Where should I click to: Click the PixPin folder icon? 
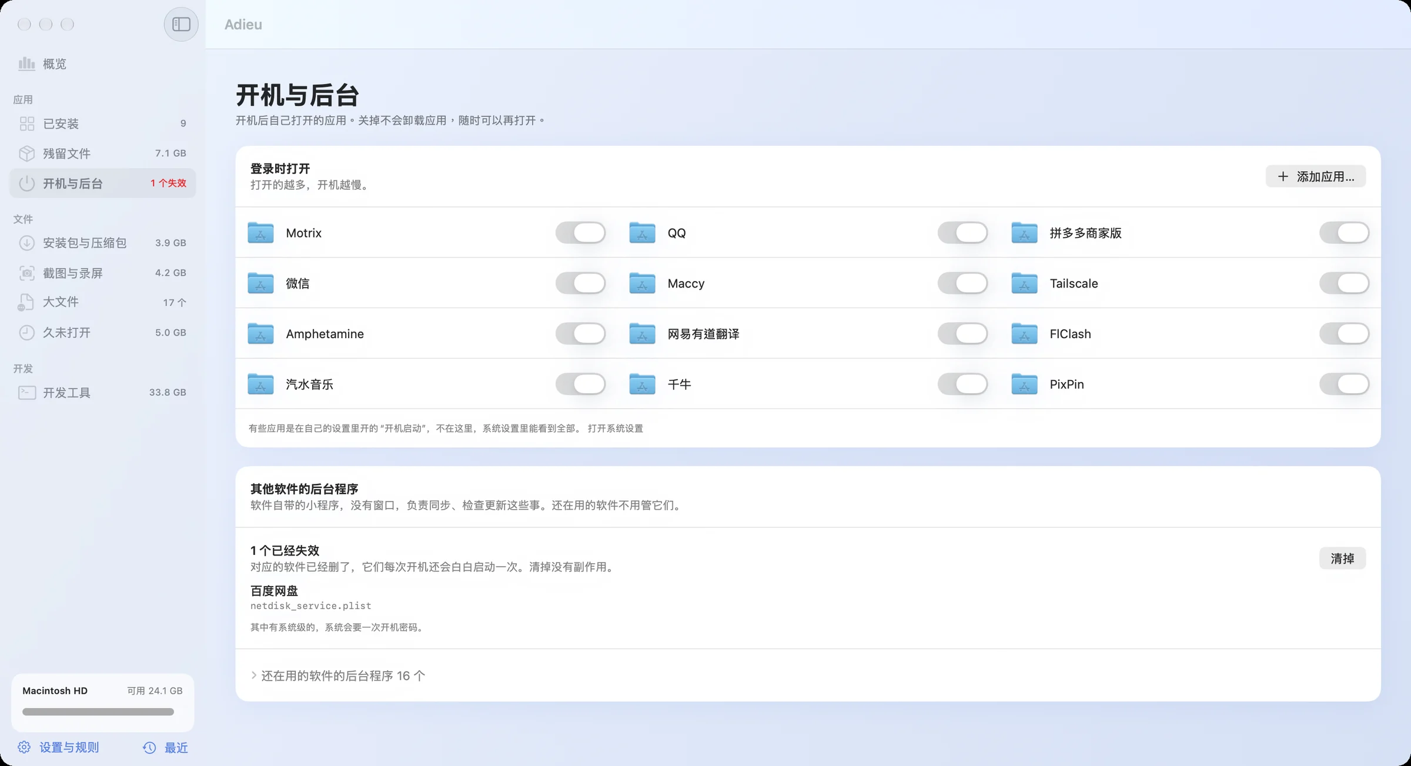click(x=1024, y=384)
